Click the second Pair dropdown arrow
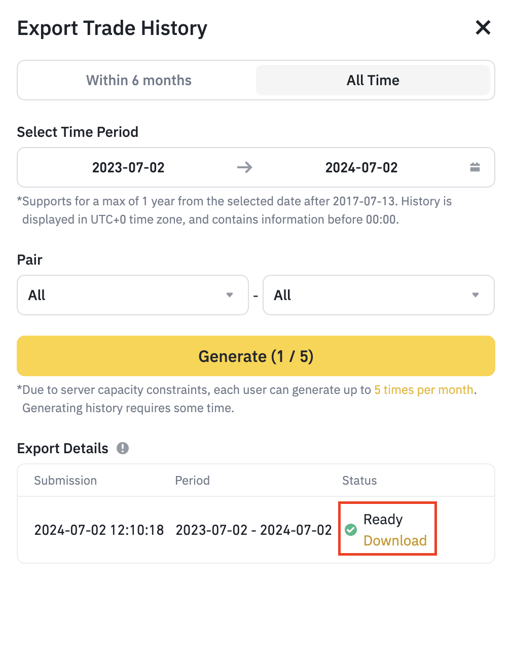Viewport: 511px width, 656px height. [476, 295]
